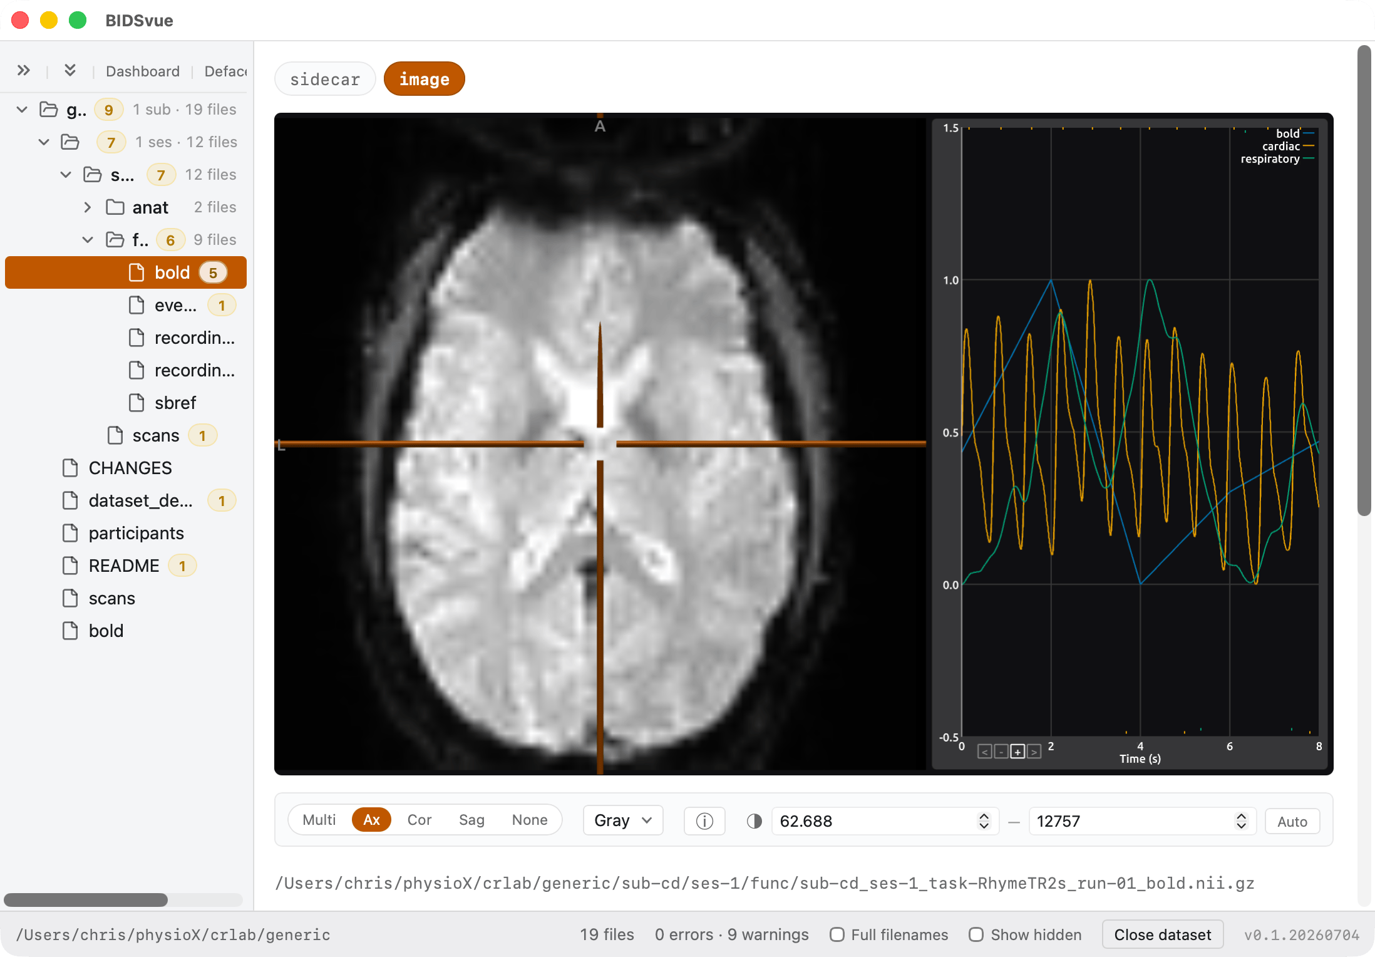Click the maximum intensity 12757 stepper arrows
Viewport: 1375px width, 957px height.
click(x=1241, y=821)
